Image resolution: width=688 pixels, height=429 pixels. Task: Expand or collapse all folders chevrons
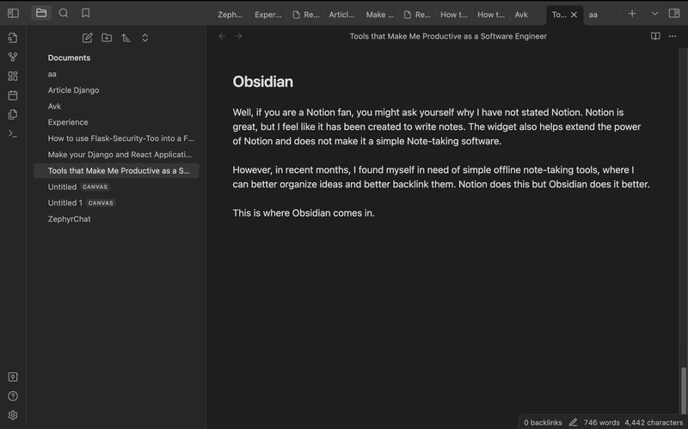click(144, 38)
